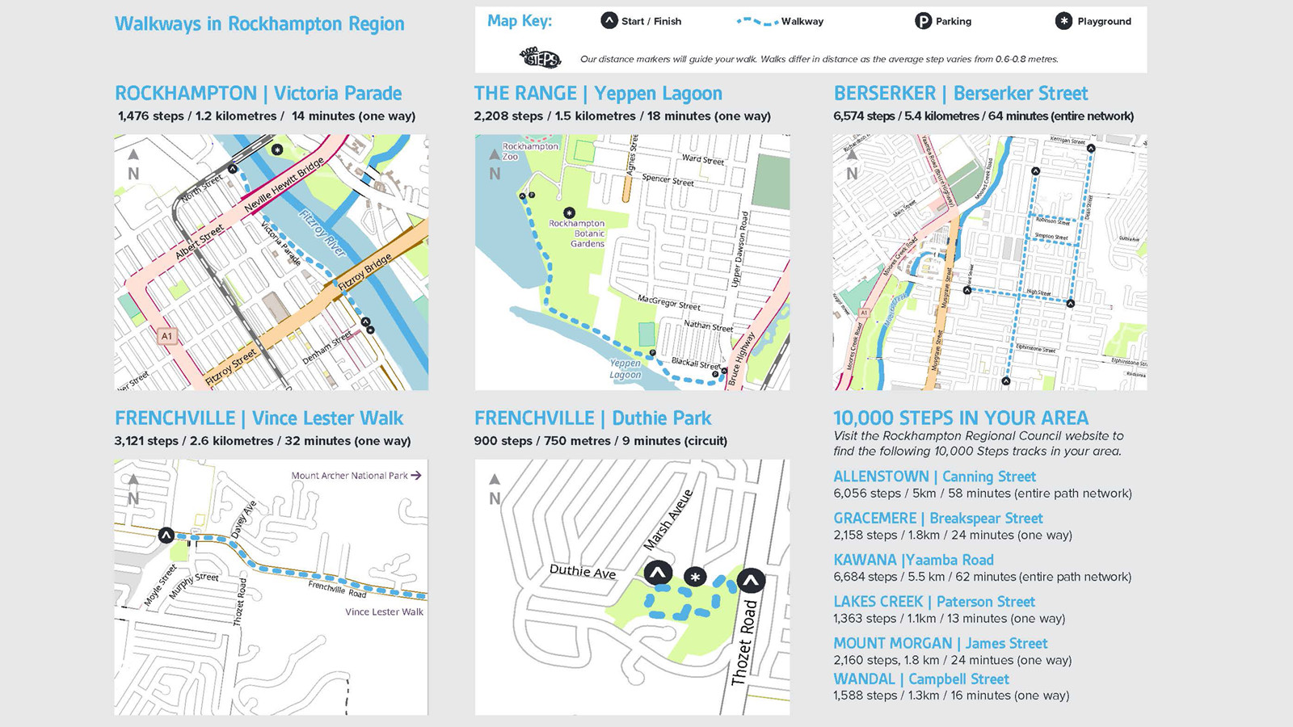1293x727 pixels.
Task: Click the playground marker in Botanic Gardens
Action: pyautogui.click(x=569, y=212)
